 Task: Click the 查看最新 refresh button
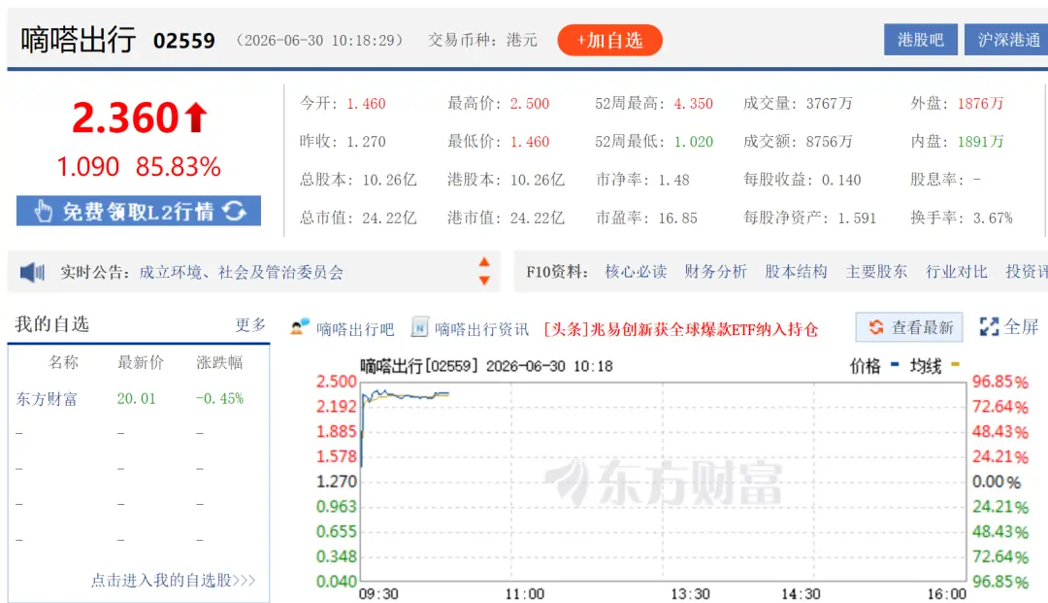point(909,327)
